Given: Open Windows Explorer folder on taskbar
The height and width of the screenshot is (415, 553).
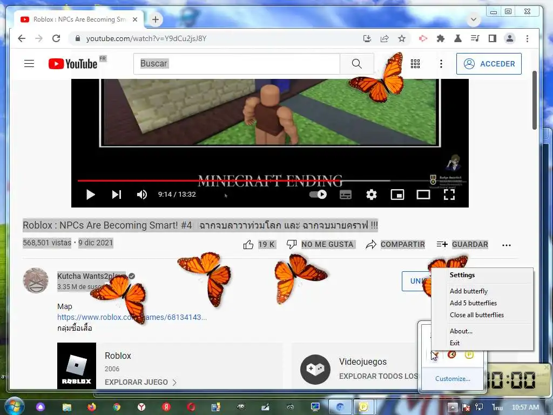Looking at the screenshot, I should (66, 407).
